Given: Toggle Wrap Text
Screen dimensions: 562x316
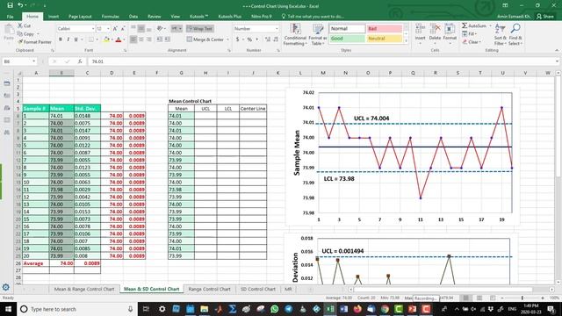Looking at the screenshot, I should (199, 29).
